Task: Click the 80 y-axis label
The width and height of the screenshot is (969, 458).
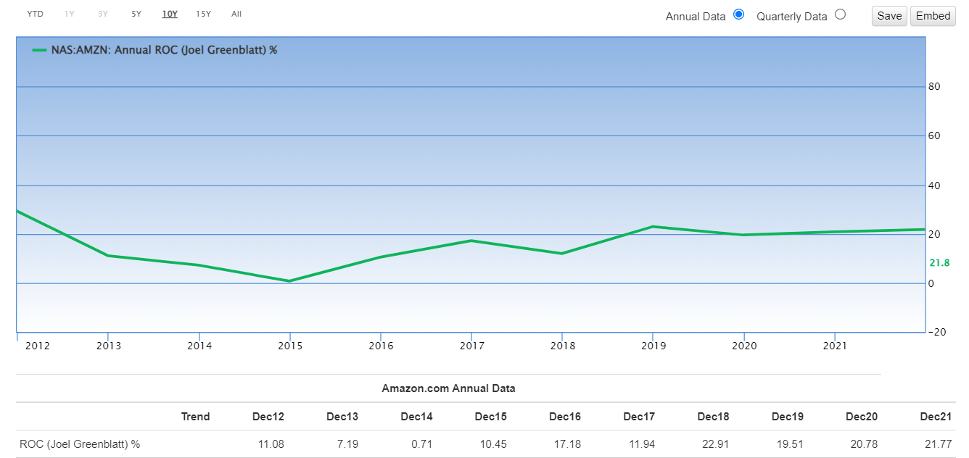Action: point(934,87)
